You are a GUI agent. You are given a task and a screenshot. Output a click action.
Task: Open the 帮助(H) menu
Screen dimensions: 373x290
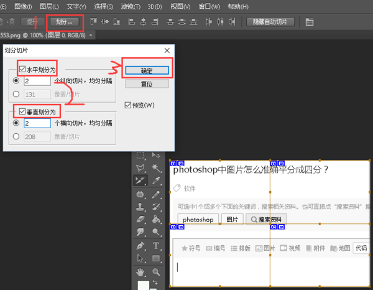(238, 6)
